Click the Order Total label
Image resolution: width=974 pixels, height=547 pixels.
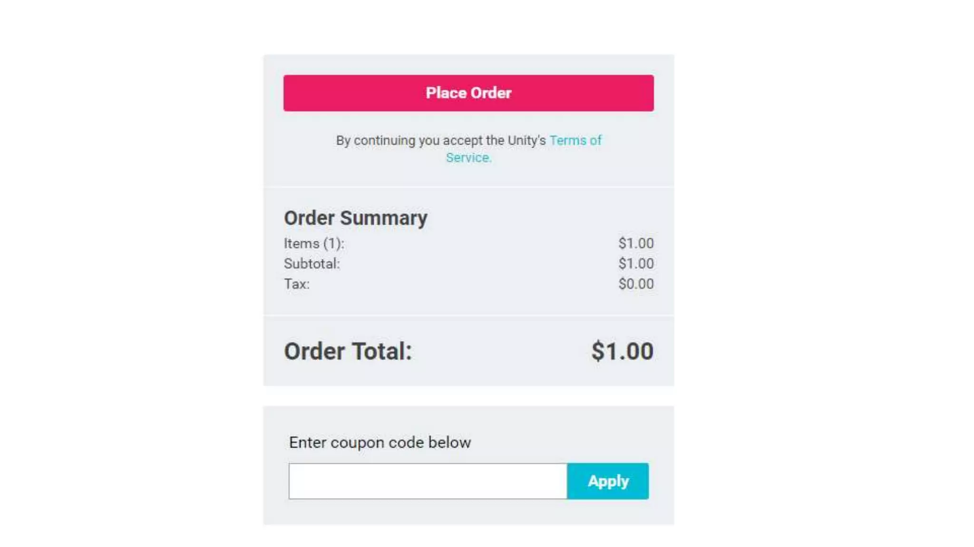coord(348,351)
